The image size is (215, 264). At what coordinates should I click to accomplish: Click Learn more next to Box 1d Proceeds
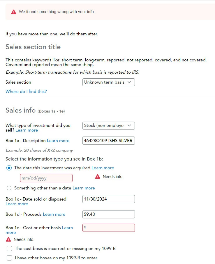[54, 214]
